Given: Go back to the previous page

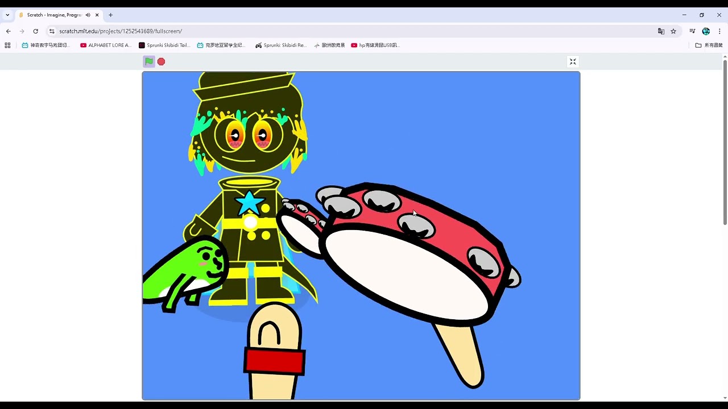Looking at the screenshot, I should pos(8,31).
